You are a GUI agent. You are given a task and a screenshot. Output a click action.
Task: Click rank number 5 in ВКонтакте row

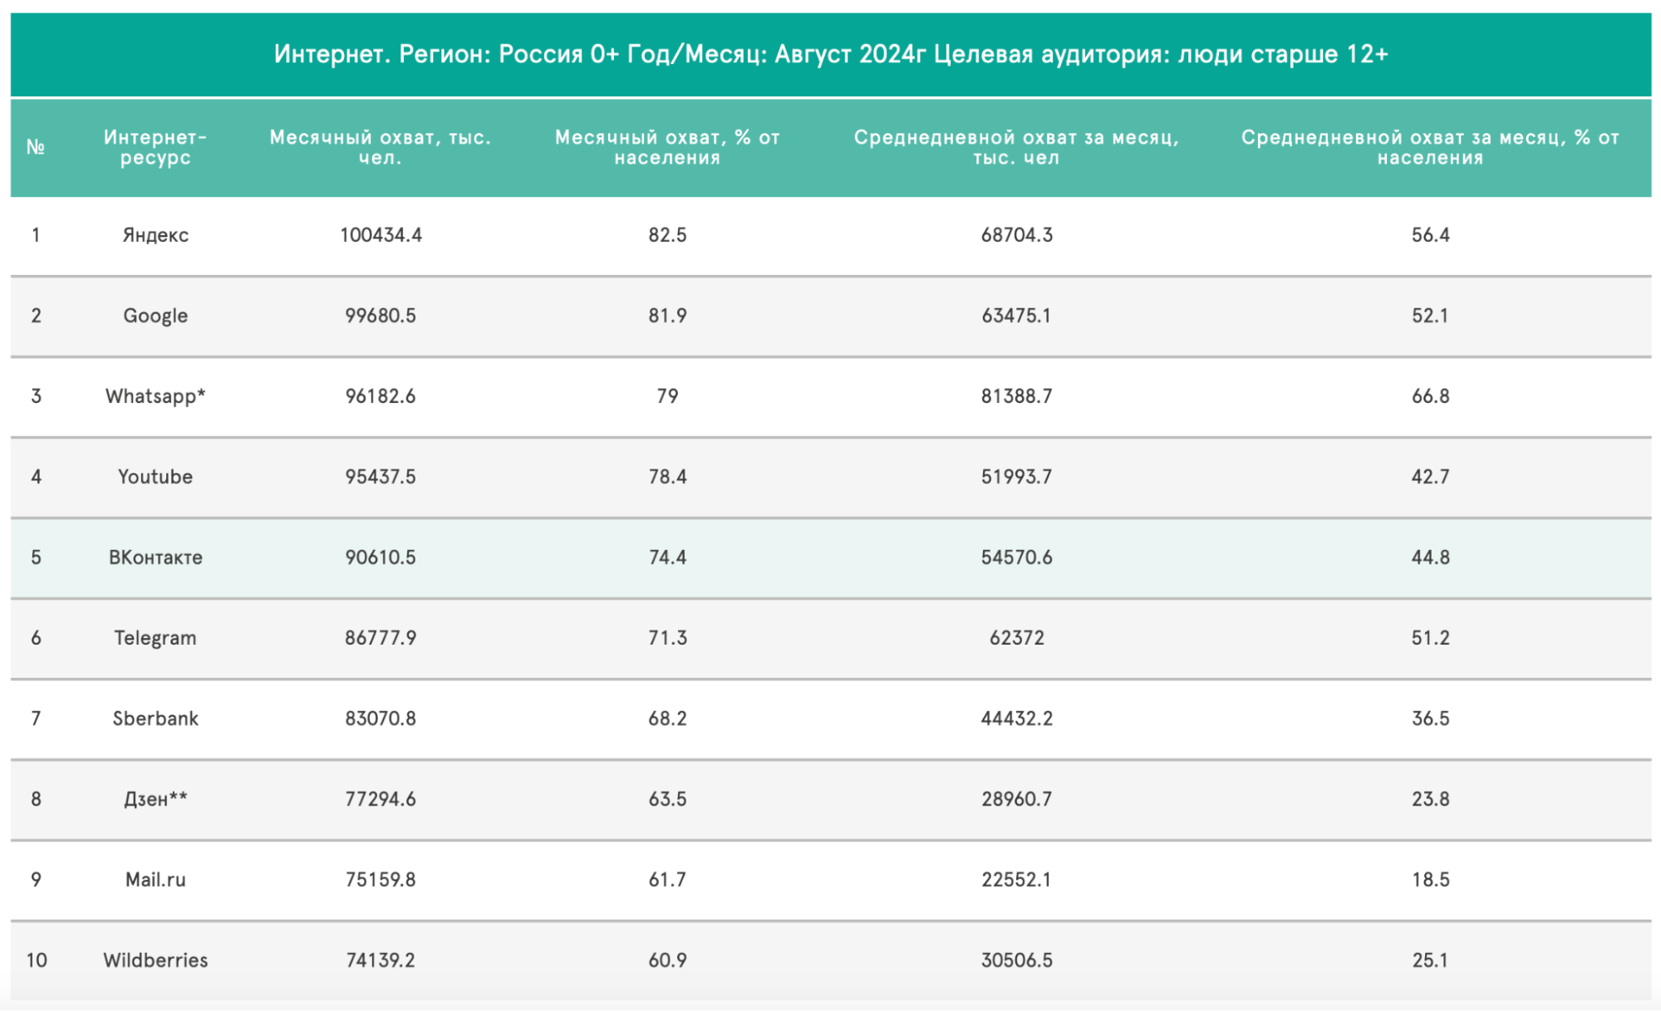coord(36,557)
